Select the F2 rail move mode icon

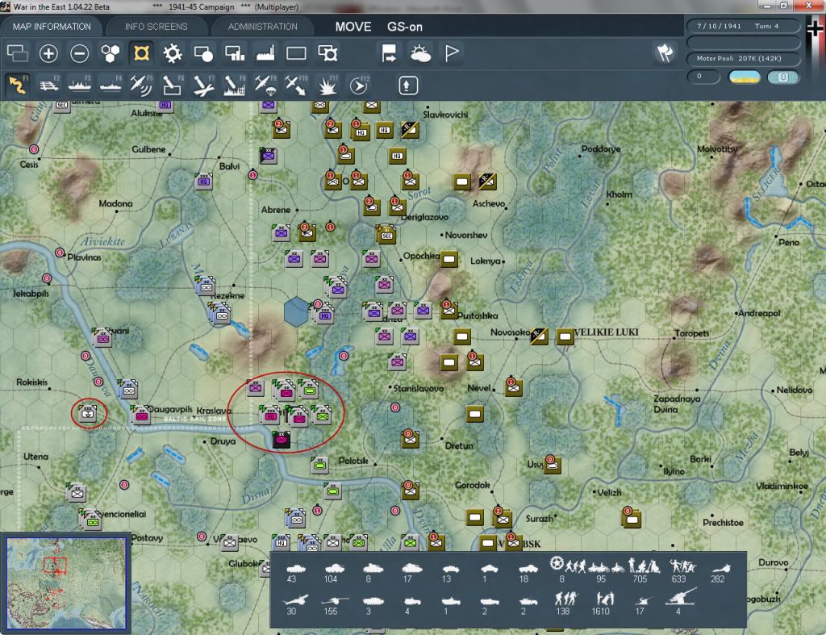point(48,85)
